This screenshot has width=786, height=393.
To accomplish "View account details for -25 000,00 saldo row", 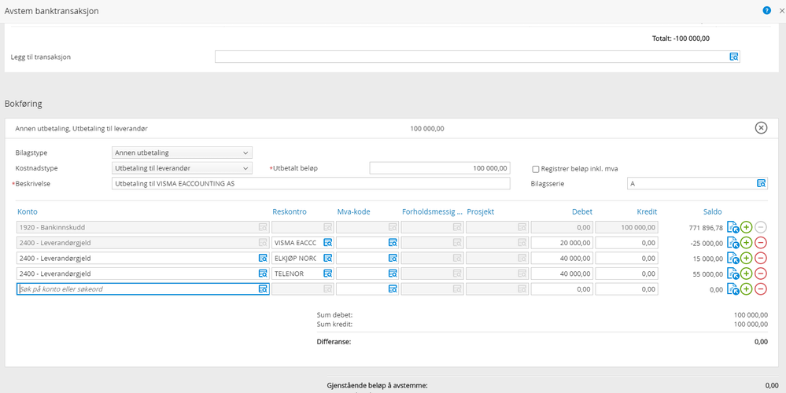I will [x=732, y=244].
